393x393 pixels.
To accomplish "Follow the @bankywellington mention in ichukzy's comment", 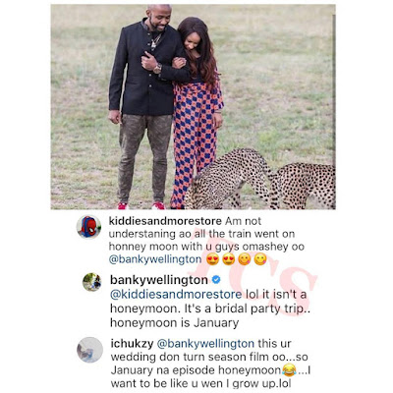I will point(205,344).
